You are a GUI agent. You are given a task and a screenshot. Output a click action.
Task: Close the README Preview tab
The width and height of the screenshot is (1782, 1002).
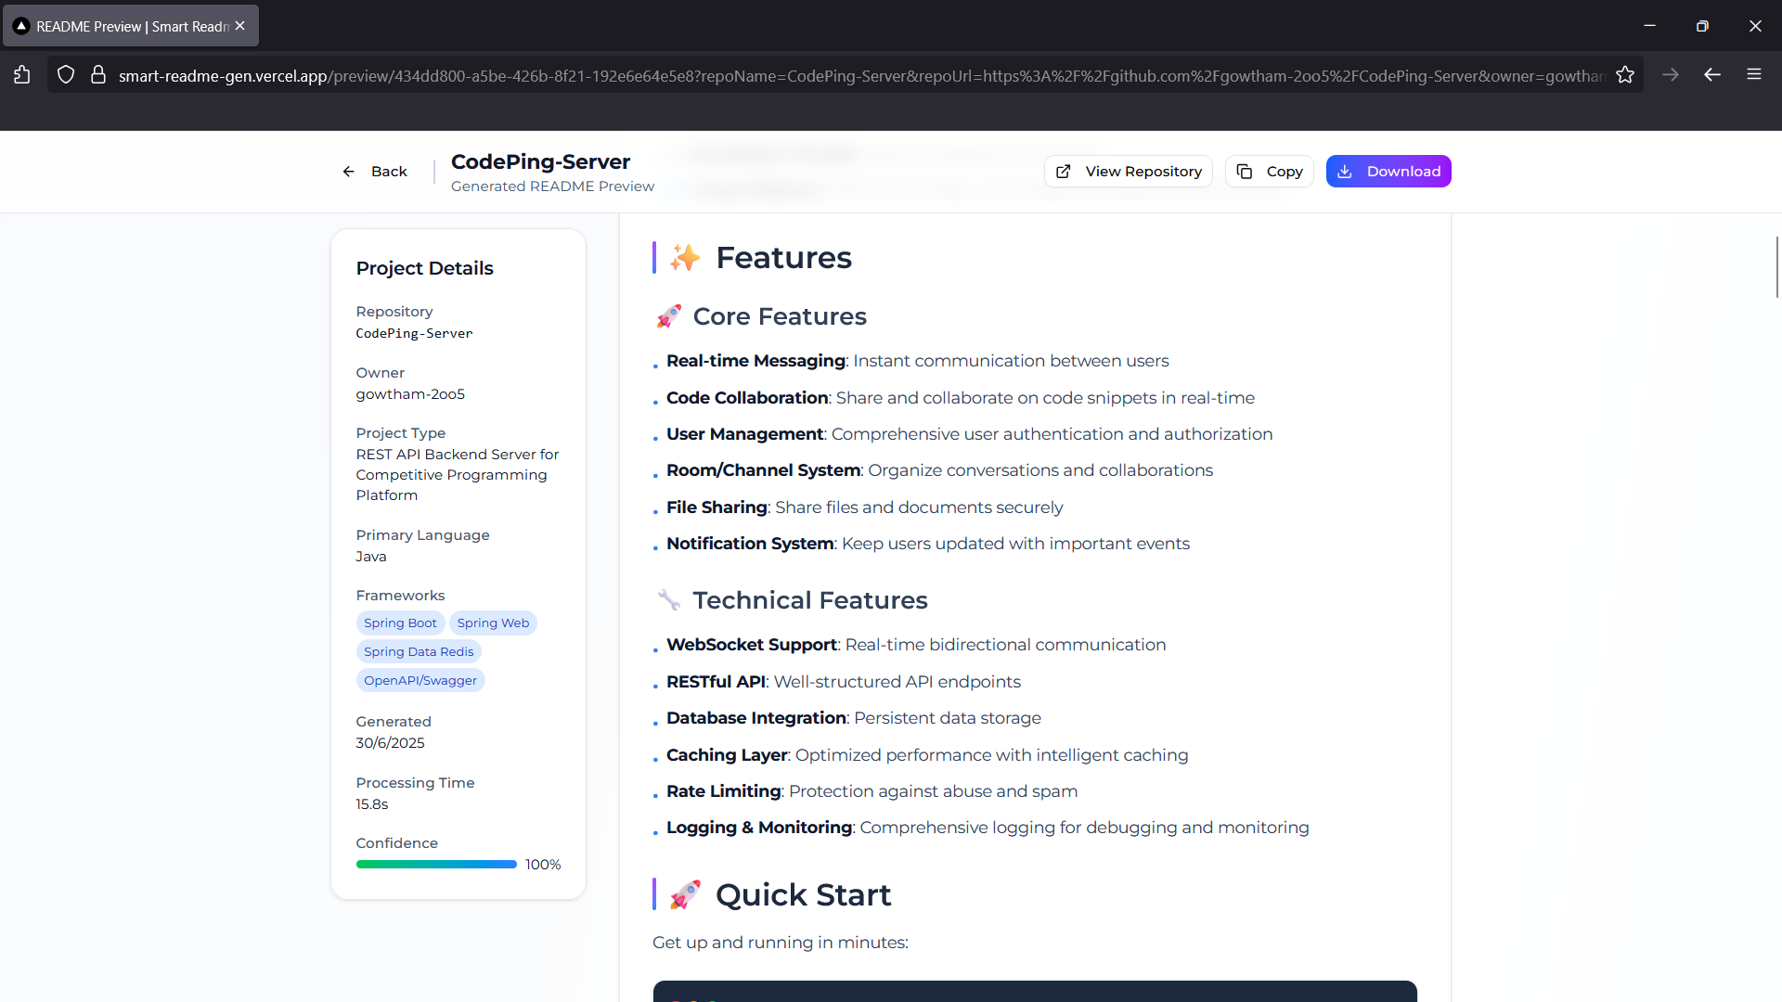240,26
